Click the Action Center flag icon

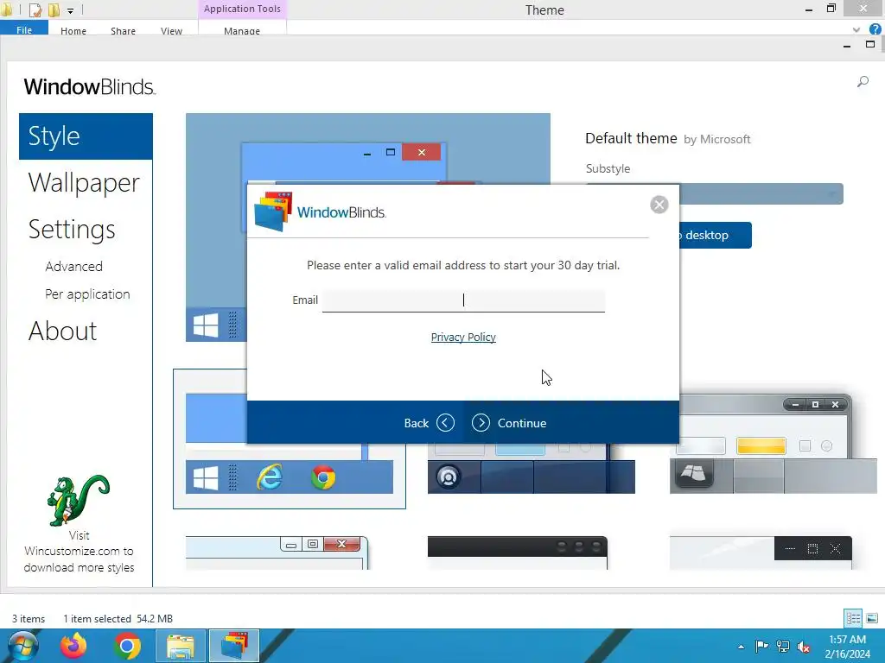tap(761, 646)
